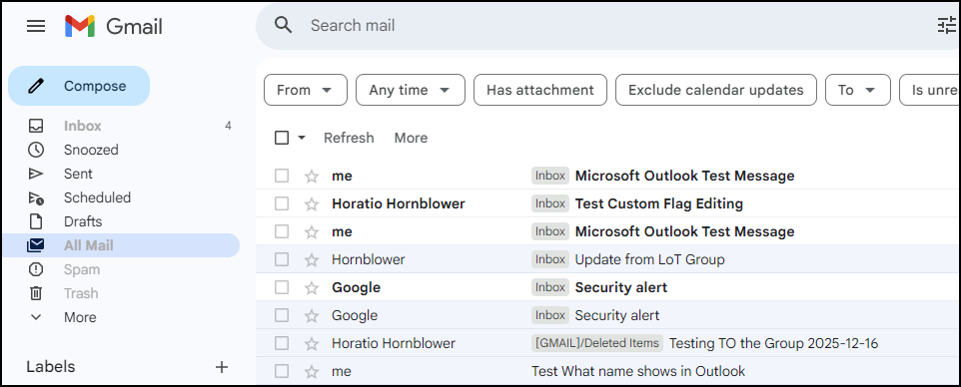Click the Inbox tray icon
This screenshot has height=387, width=961.
pyautogui.click(x=36, y=126)
